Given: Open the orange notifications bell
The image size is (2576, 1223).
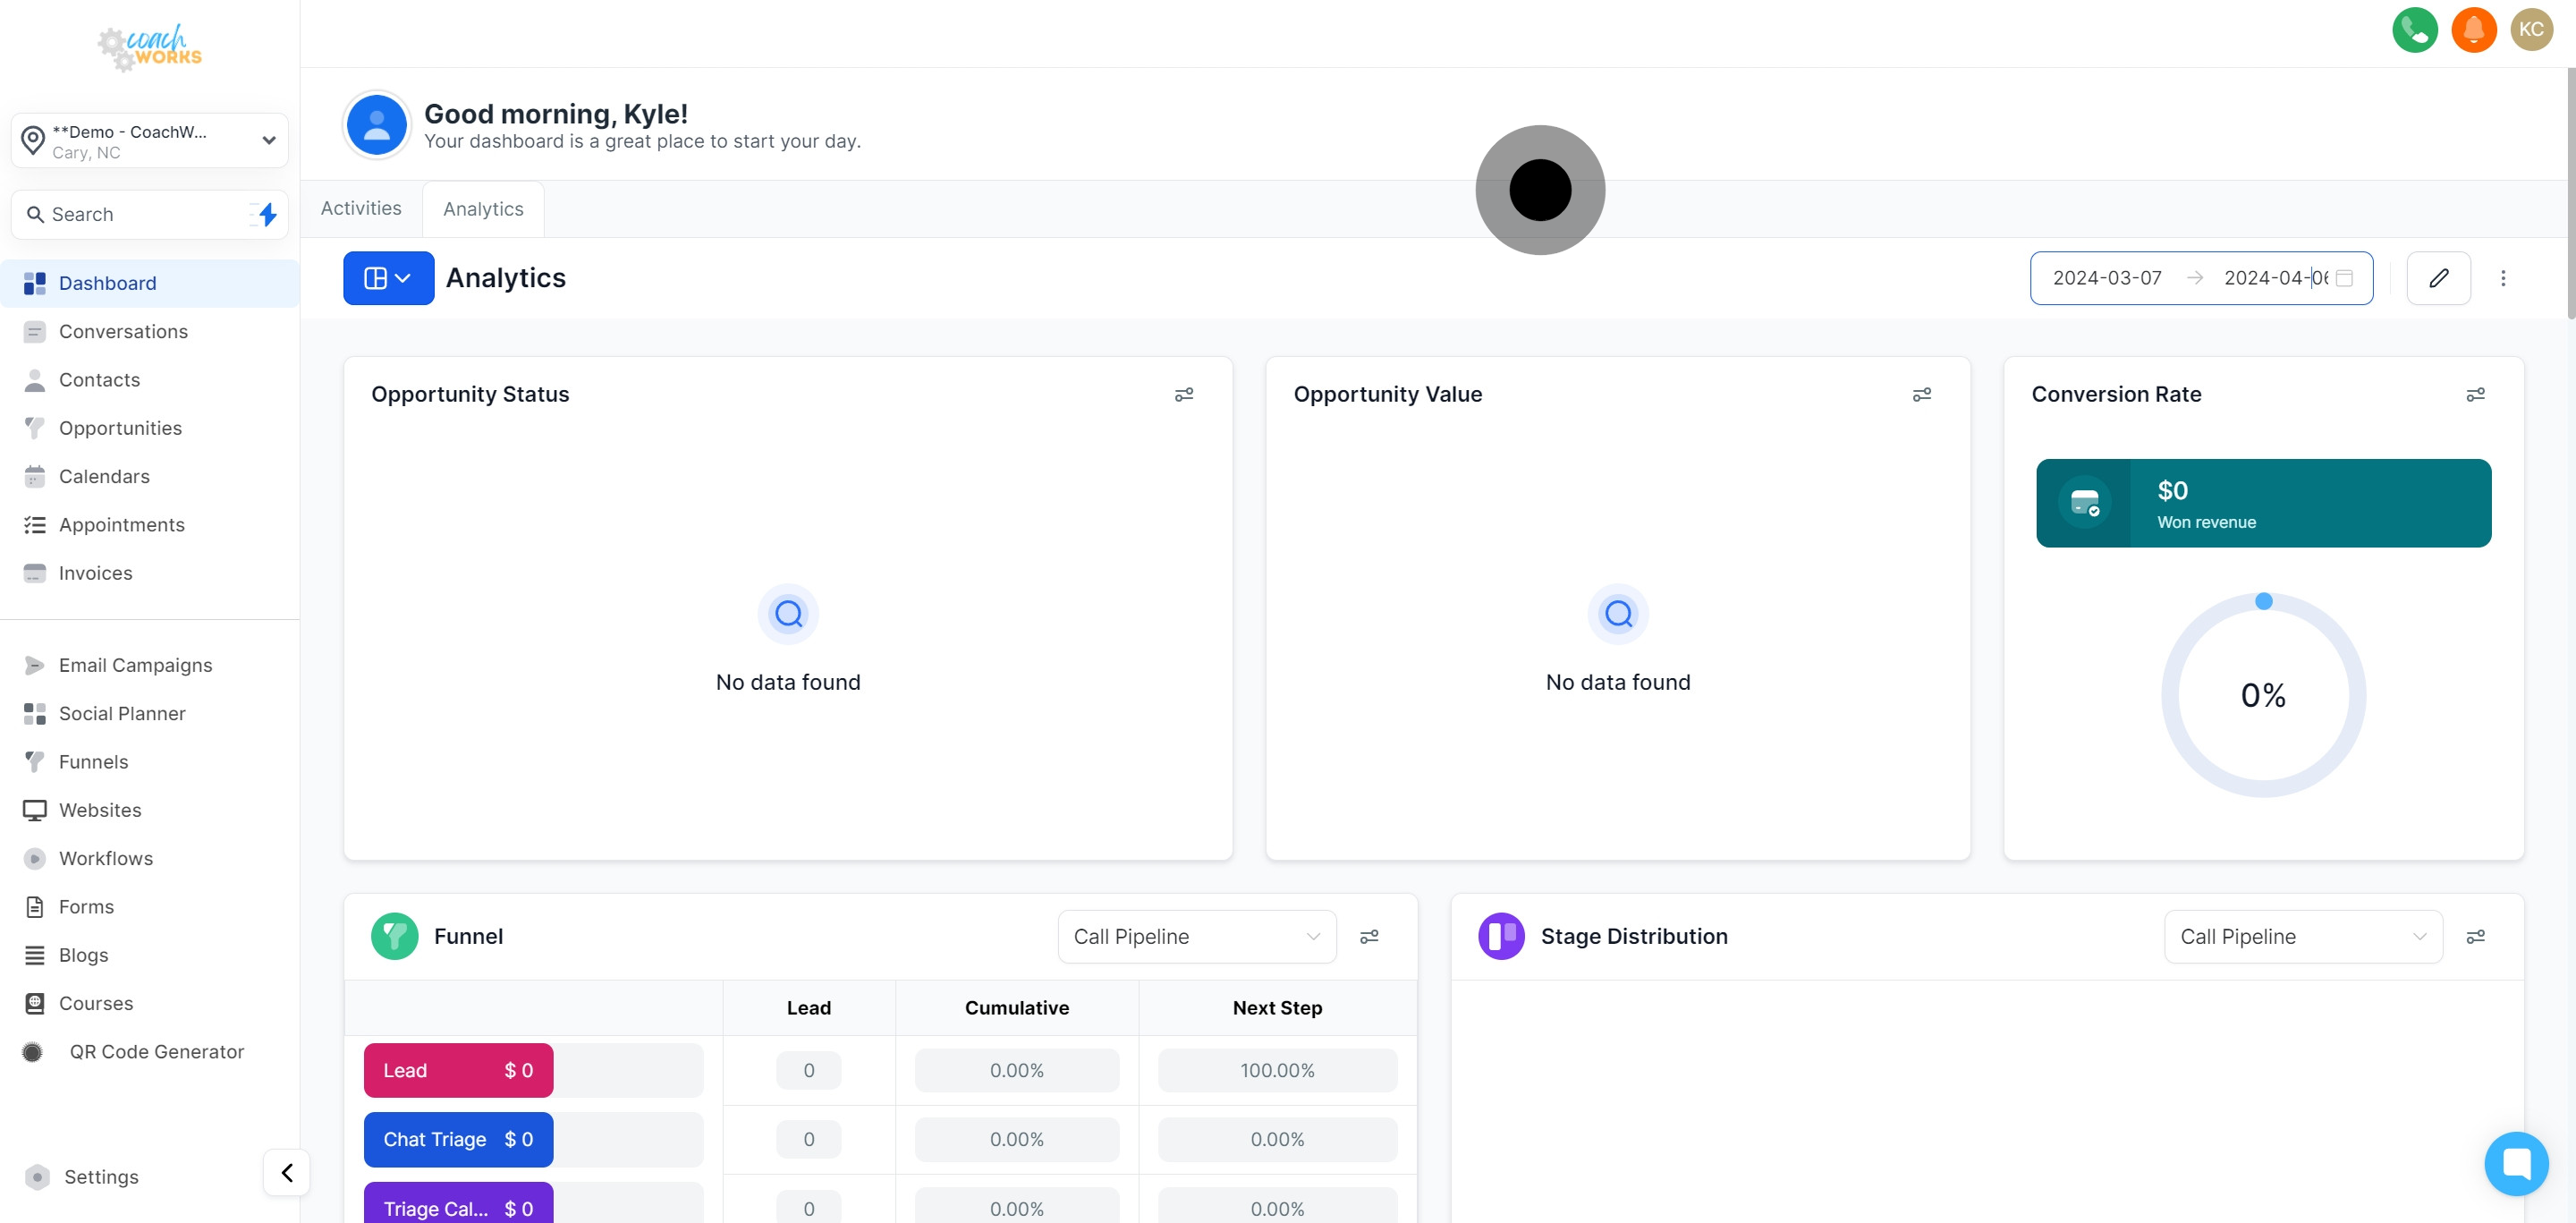Looking at the screenshot, I should (2473, 29).
